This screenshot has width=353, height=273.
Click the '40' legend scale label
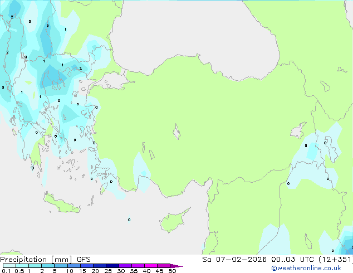click(146, 271)
